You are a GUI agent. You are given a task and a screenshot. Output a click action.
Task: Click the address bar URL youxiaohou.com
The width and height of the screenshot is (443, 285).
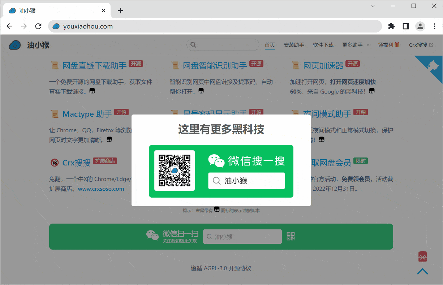click(88, 26)
